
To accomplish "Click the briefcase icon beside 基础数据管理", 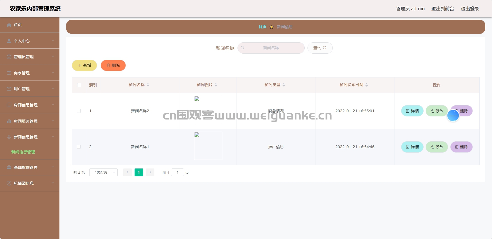I will click(x=9, y=167).
